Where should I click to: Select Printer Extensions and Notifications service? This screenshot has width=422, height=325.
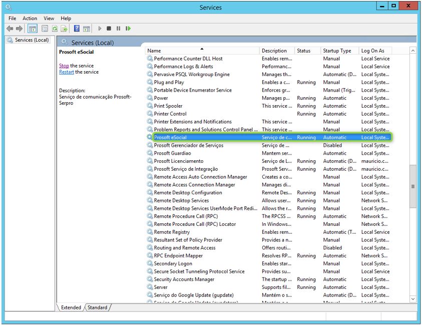[268, 122]
